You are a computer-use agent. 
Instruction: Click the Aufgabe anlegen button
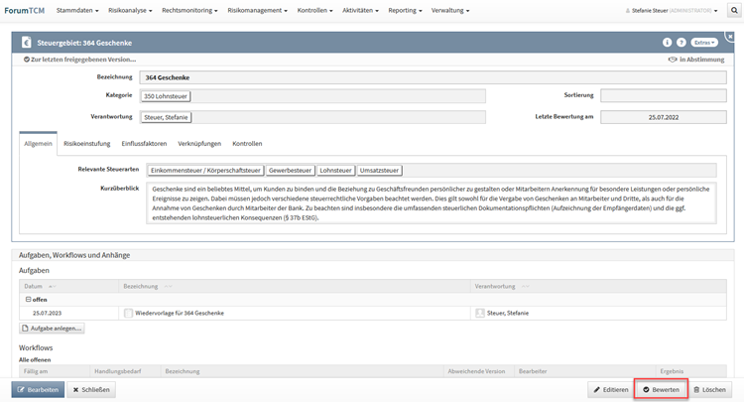coord(53,328)
